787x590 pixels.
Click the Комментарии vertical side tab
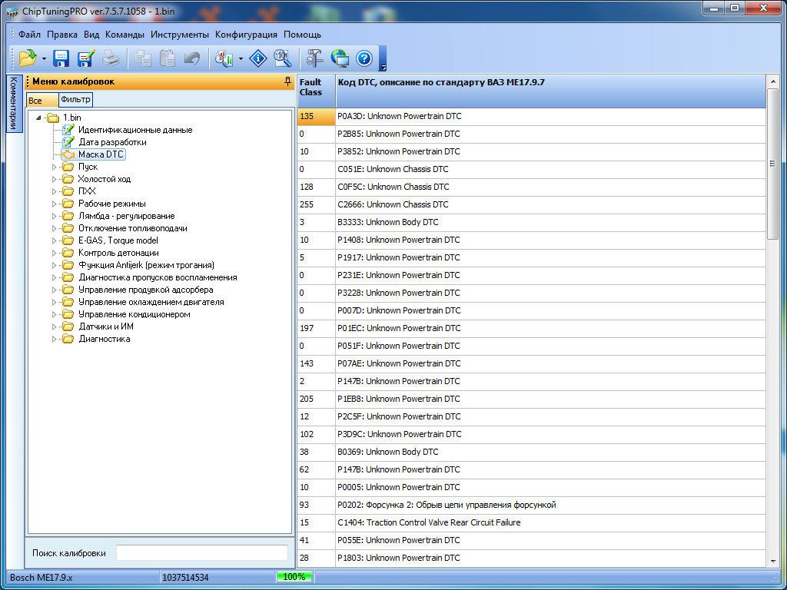click(13, 104)
